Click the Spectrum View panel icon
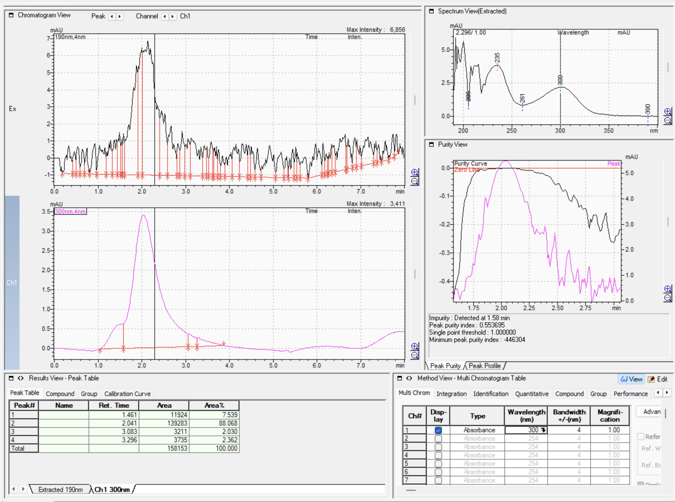The image size is (675, 502). [x=431, y=11]
